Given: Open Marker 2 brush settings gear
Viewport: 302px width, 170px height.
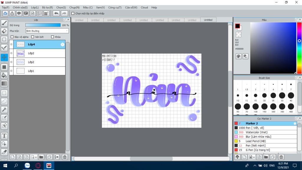Looking at the screenshot, I should pyautogui.click(x=295, y=123).
